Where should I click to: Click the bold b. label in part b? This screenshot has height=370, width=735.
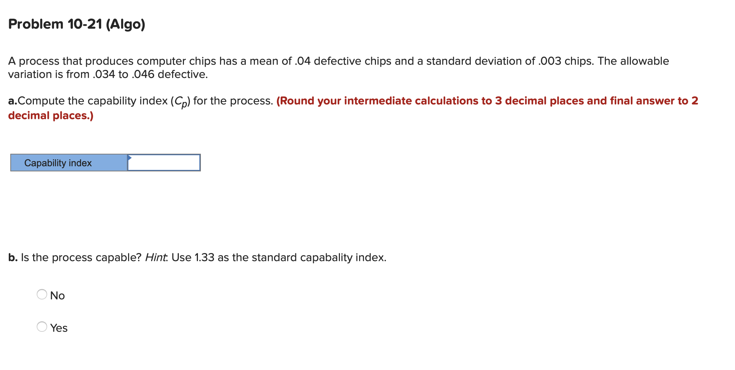coord(13,257)
